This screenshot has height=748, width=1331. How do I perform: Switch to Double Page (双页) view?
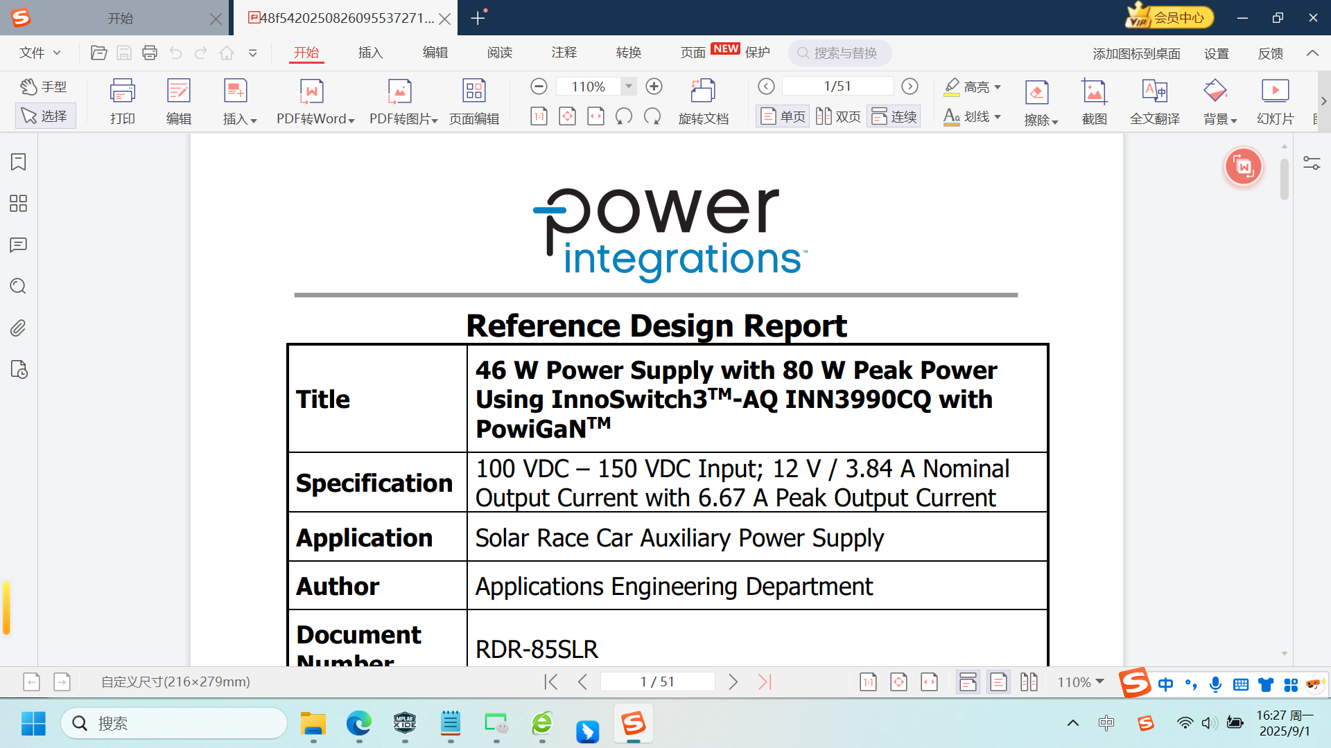[x=838, y=116]
